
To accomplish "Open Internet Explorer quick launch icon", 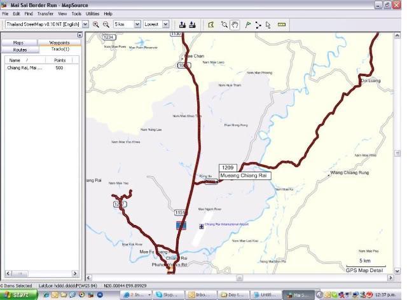I will pos(46,295).
